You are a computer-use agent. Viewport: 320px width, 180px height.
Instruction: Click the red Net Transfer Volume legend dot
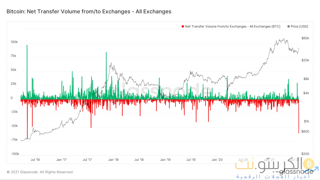(x=183, y=26)
